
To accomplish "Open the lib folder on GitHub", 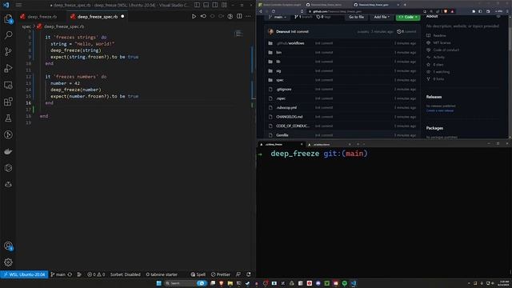I will [x=278, y=62].
